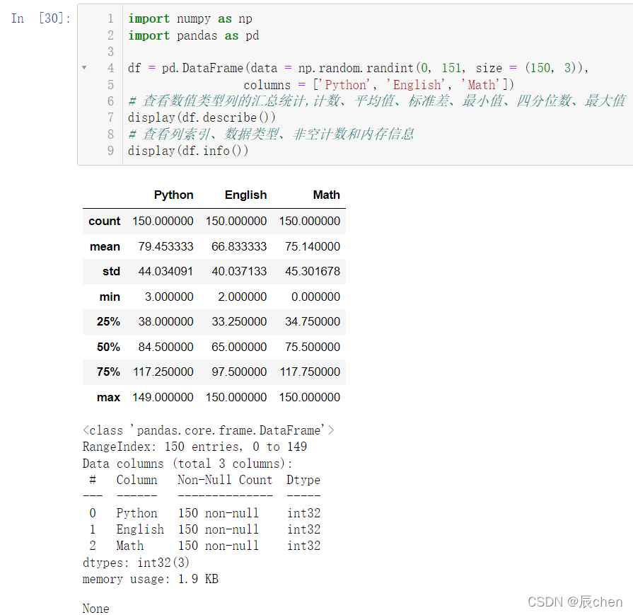Select the 50% row label
The image size is (633, 615).
click(108, 347)
